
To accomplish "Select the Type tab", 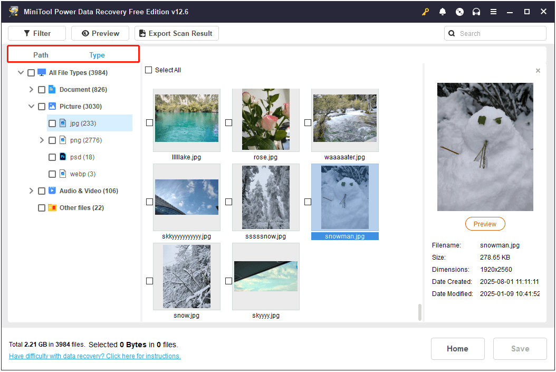I will coord(97,55).
